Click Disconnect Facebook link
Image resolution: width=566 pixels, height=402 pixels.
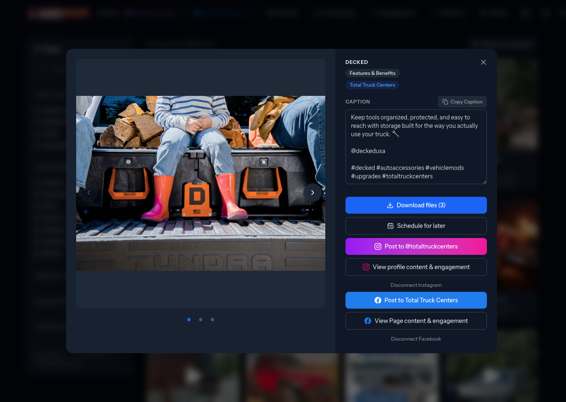pos(416,339)
